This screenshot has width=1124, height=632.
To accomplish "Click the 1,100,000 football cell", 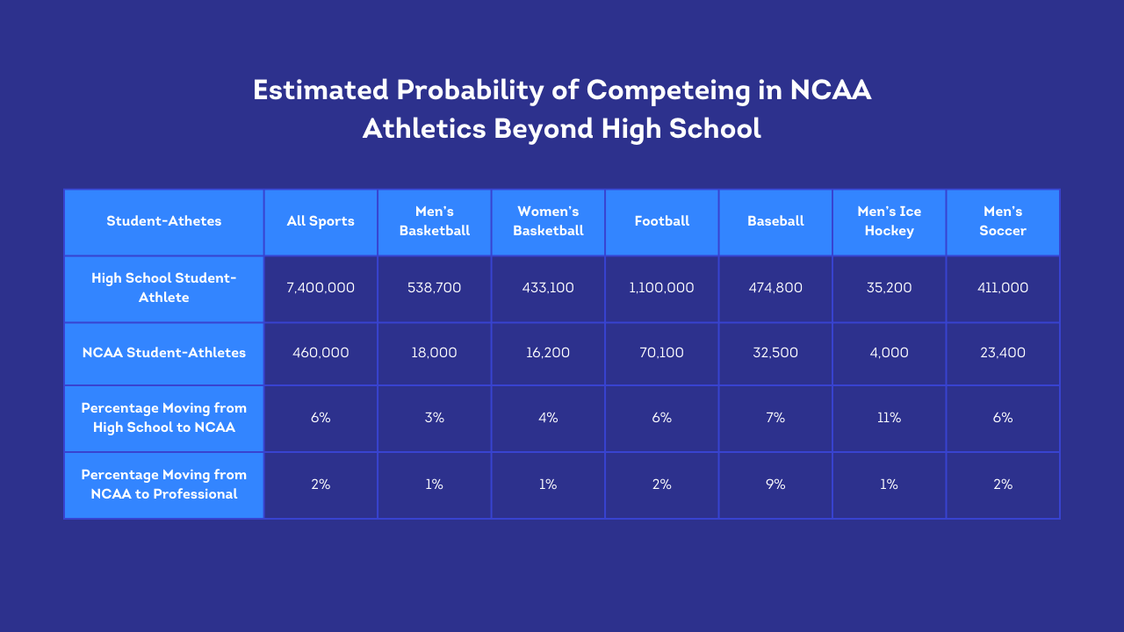I will (662, 289).
